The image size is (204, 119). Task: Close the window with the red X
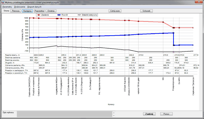[199, 2]
